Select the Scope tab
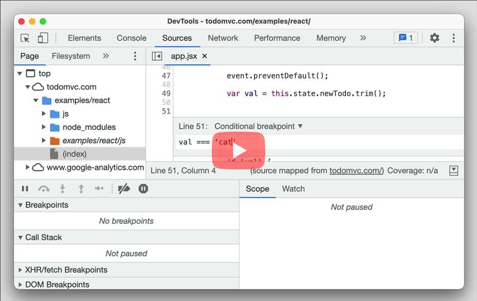The height and width of the screenshot is (301, 477). [257, 189]
